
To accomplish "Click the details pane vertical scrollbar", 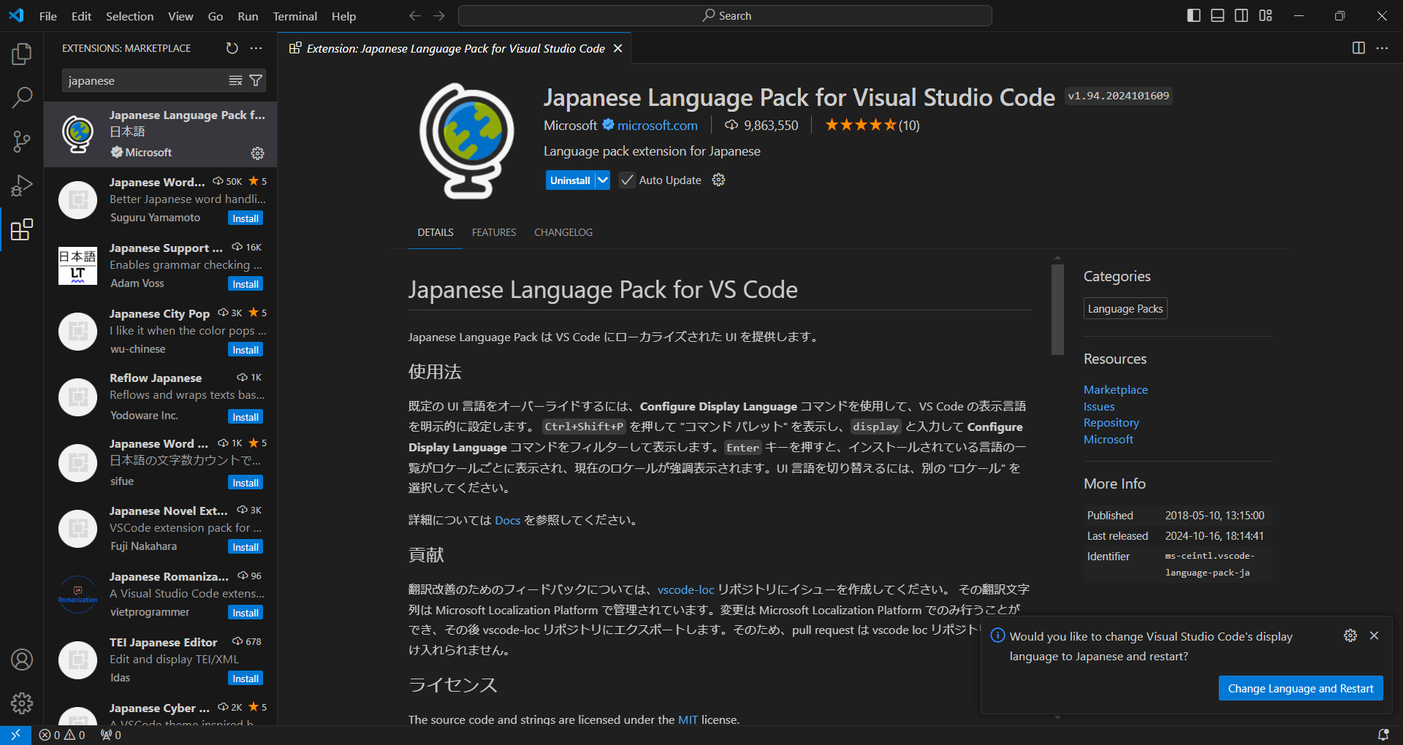I will [1057, 310].
